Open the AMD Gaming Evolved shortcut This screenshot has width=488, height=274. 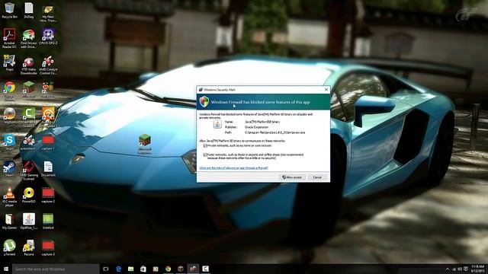coord(29,170)
